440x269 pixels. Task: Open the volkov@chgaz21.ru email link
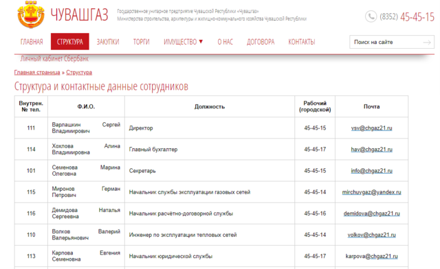(x=371, y=235)
